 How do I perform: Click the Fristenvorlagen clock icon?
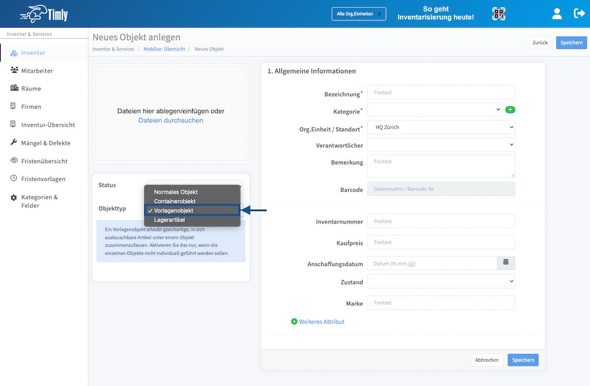(14, 178)
